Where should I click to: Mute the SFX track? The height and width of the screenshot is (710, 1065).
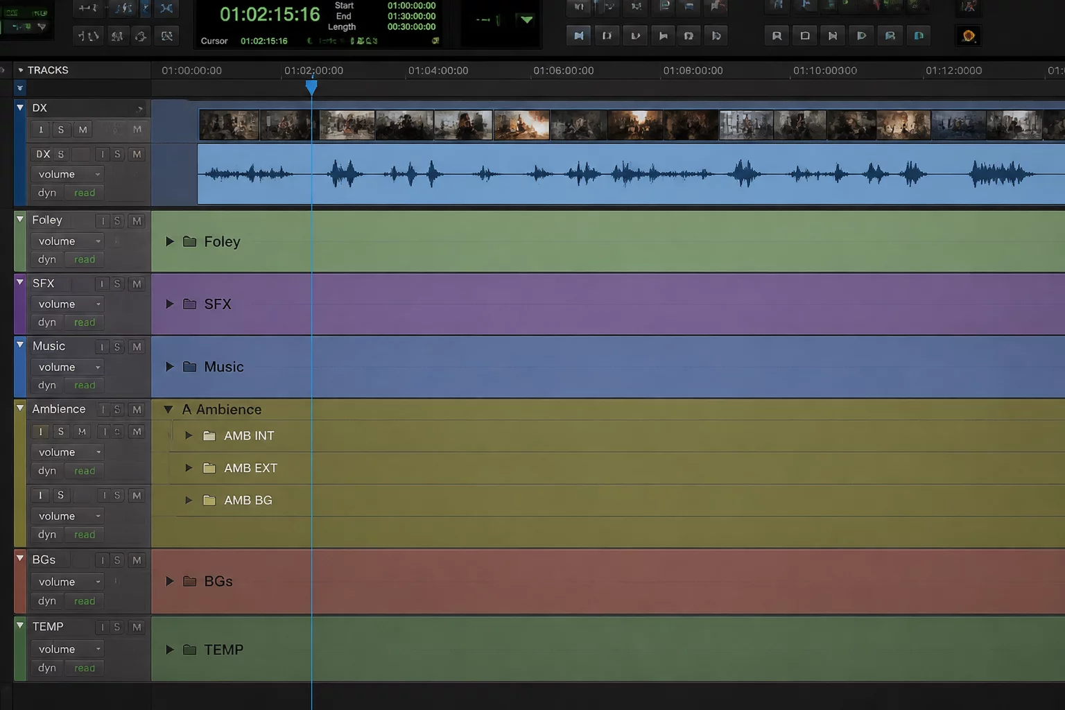point(137,284)
